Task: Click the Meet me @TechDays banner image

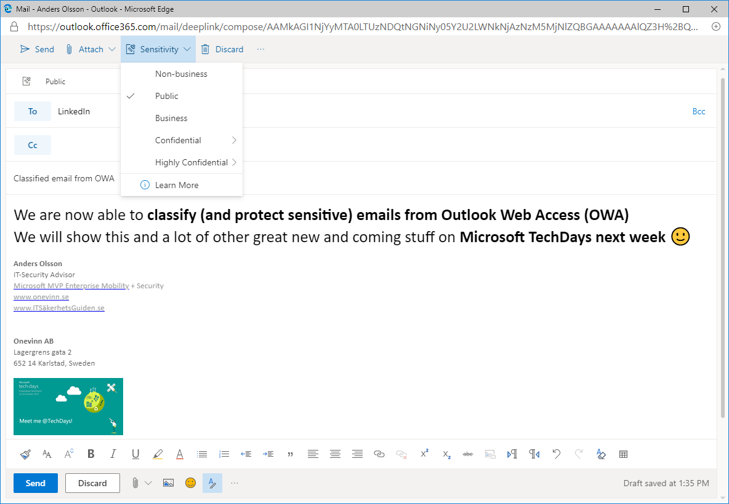Action: (x=68, y=406)
